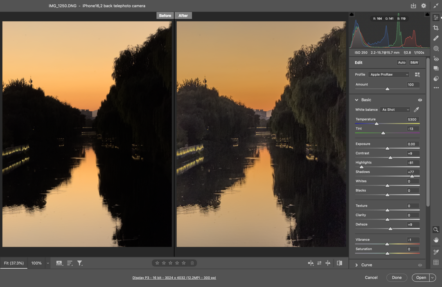Select Fit (37.3%) zoom option
This screenshot has width=442, height=287.
click(14, 263)
